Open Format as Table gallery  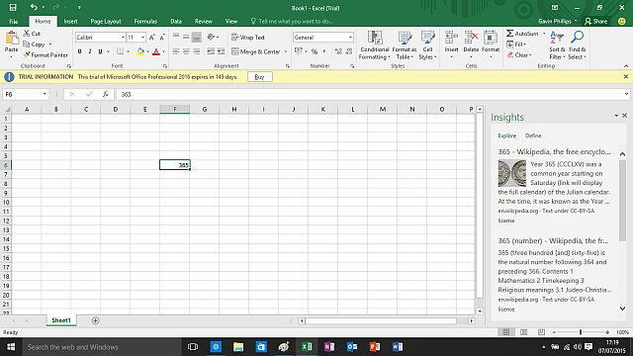405,45
